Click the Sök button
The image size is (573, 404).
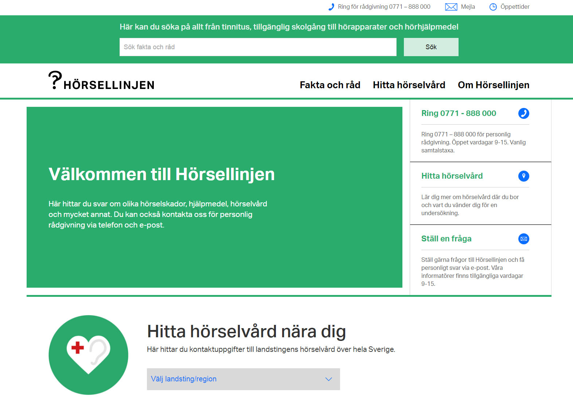click(x=431, y=47)
